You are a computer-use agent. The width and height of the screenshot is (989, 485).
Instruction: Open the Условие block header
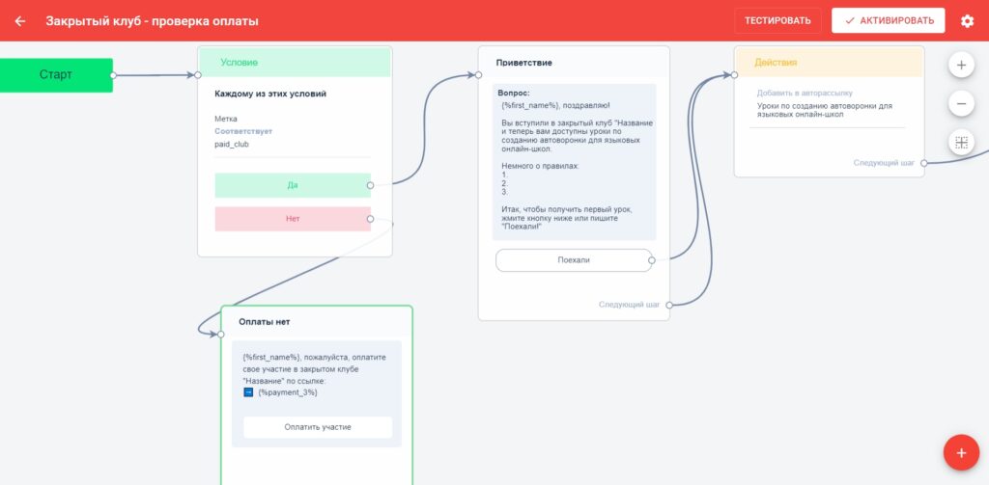[295, 63]
